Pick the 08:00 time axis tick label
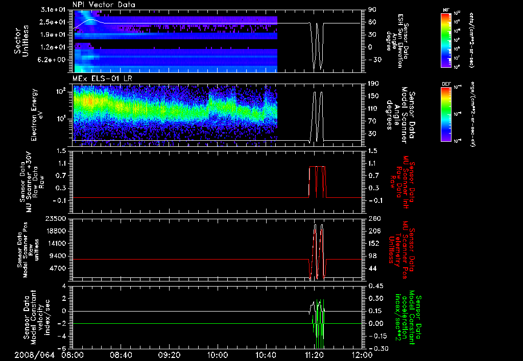The height and width of the screenshot is (361, 523). [x=73, y=355]
